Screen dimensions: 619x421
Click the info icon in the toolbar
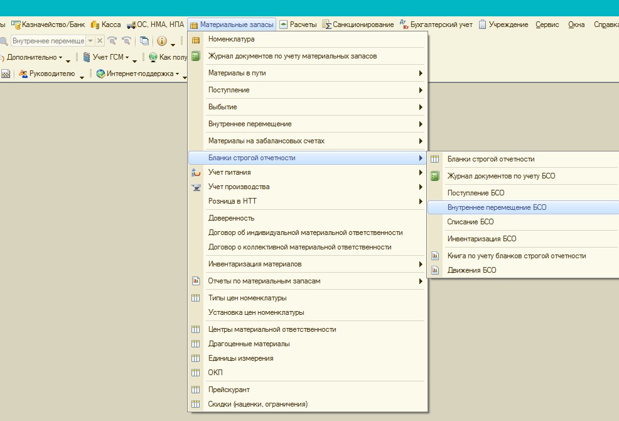(x=161, y=41)
